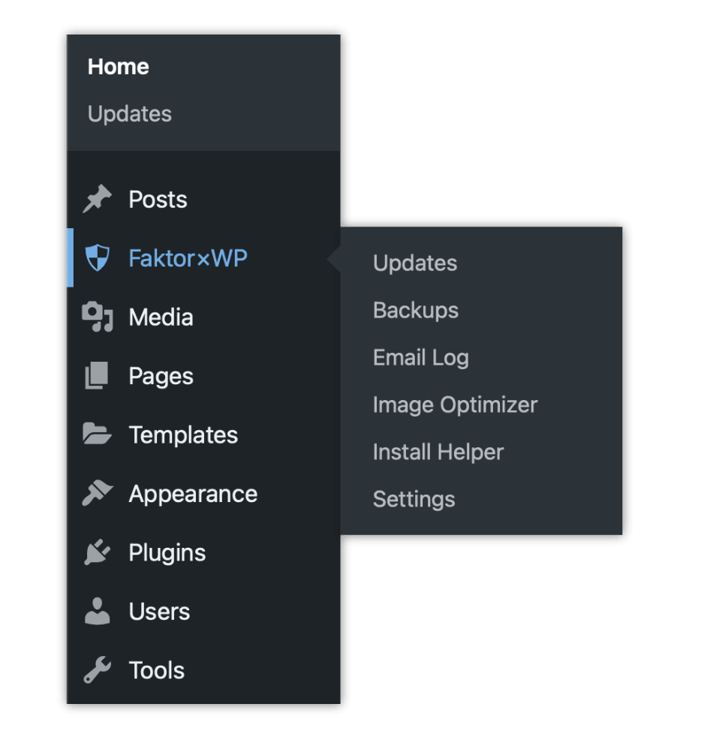Click the blue active-menu indicator bar
The image size is (707, 734).
pyautogui.click(x=70, y=257)
